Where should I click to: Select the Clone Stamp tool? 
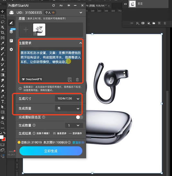[3, 59]
